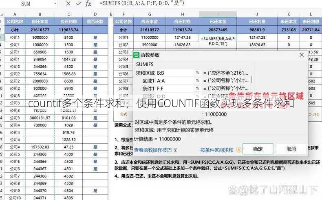Viewport: 322px width, 200px height.
Task: Select column G header
Action: [x=150, y=14]
